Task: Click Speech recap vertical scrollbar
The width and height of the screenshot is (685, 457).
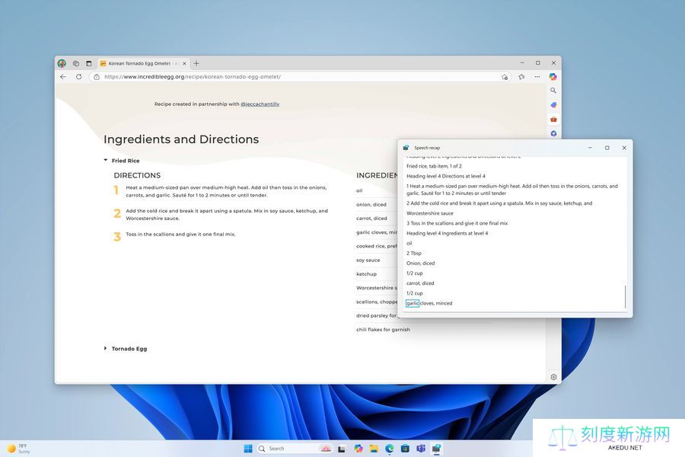Action: point(625,296)
